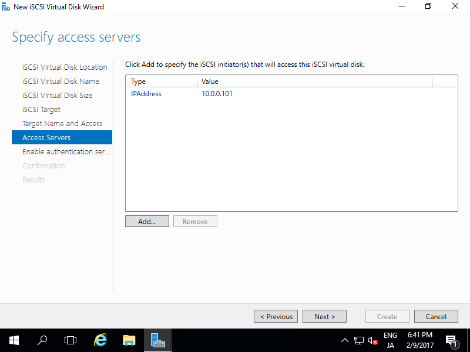Viewport: 470px width, 352px height.
Task: Click the muted volume tray icon
Action: (372, 340)
